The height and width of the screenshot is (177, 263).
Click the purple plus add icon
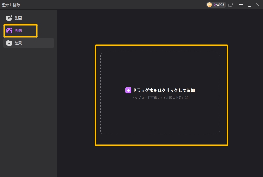[128, 90]
